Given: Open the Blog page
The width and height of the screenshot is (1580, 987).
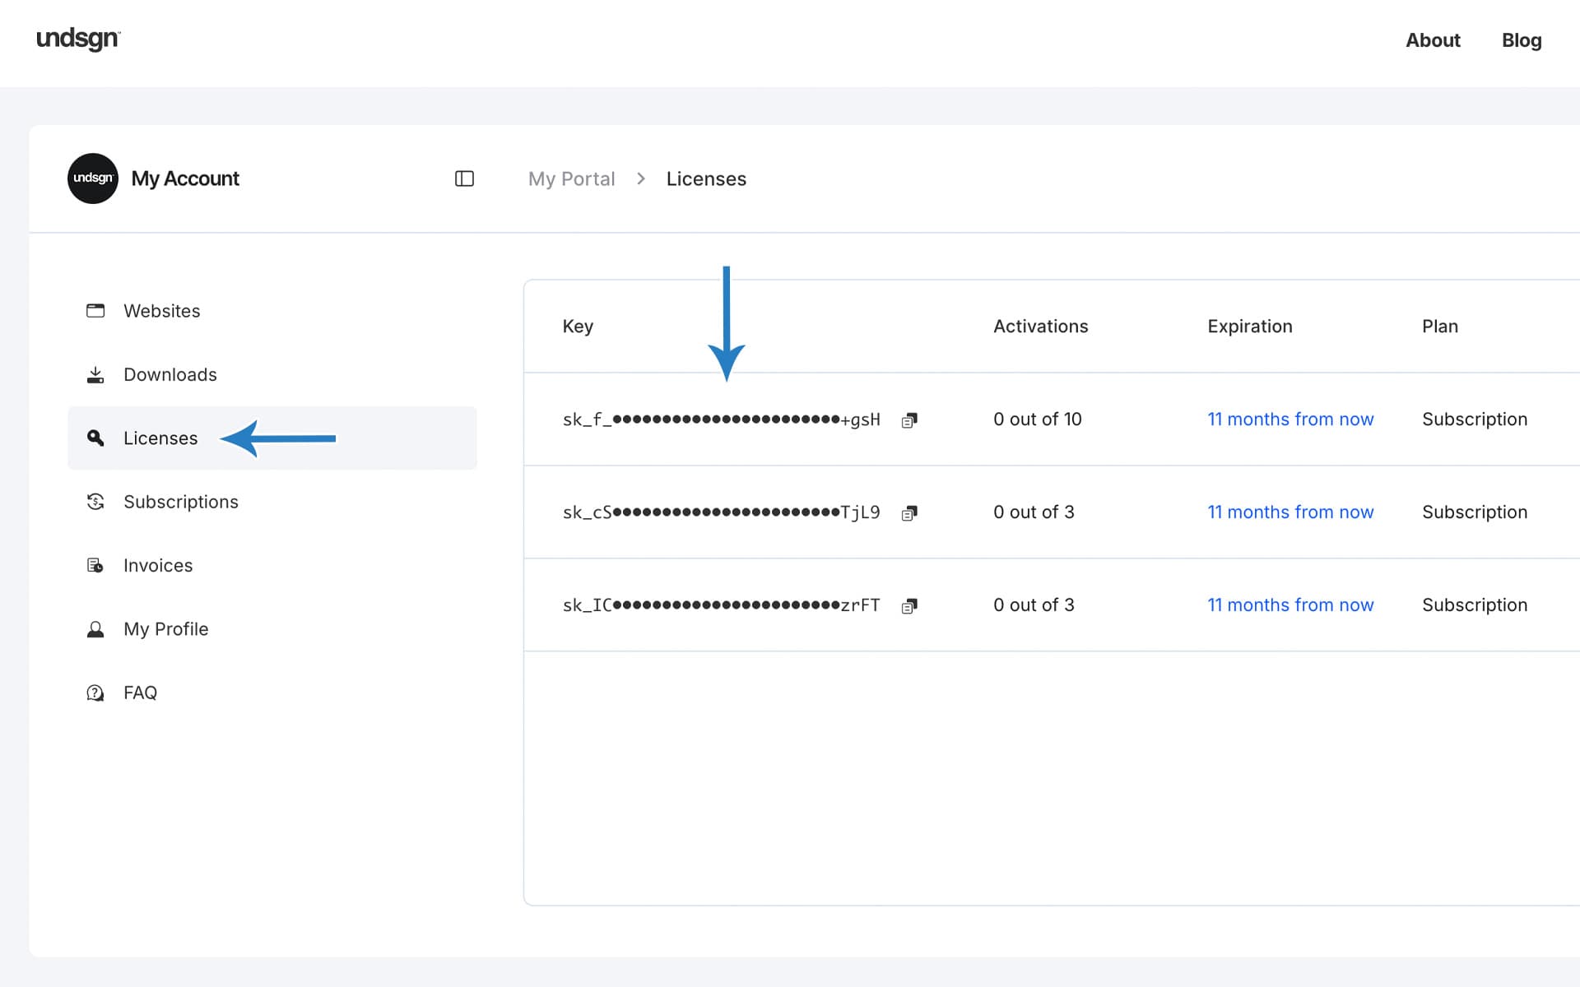Looking at the screenshot, I should (1521, 40).
